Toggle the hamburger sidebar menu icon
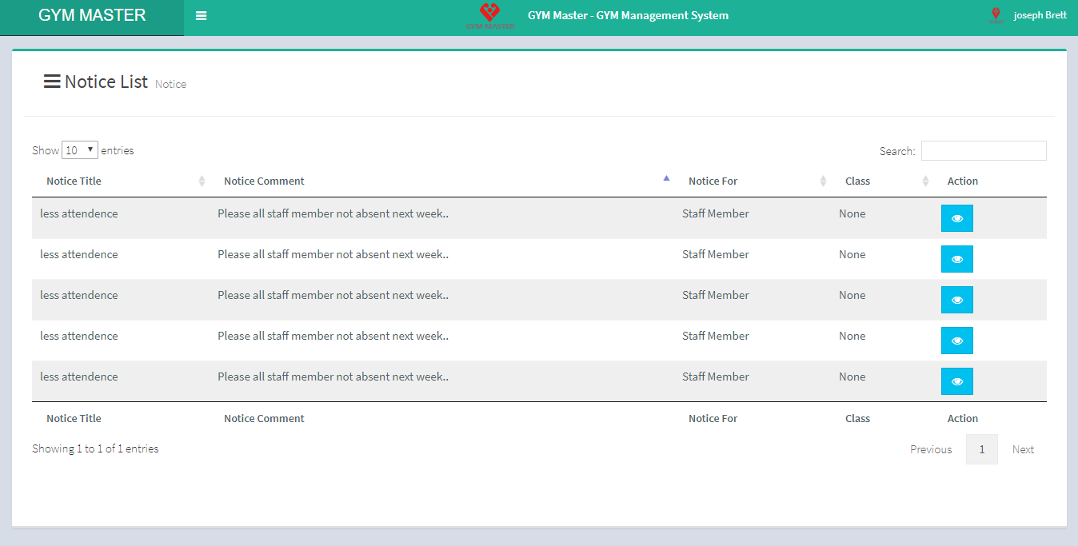Viewport: 1078px width, 546px height. [x=201, y=16]
